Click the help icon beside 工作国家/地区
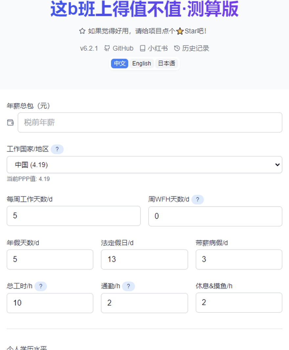Screen dimensions: 289x350 [x=57, y=149]
